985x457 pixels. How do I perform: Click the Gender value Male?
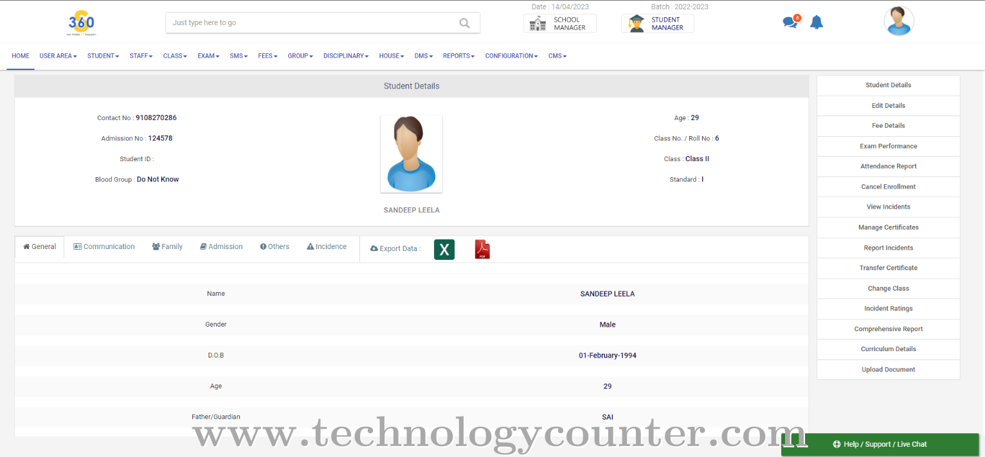coord(608,325)
